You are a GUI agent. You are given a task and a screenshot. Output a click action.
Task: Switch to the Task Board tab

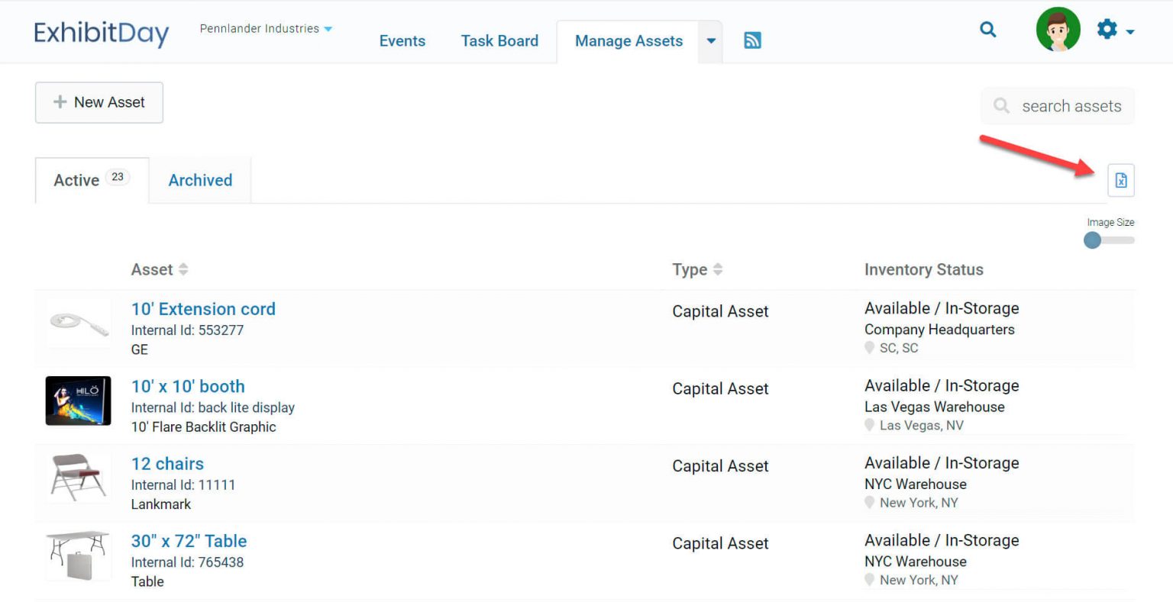(x=499, y=40)
